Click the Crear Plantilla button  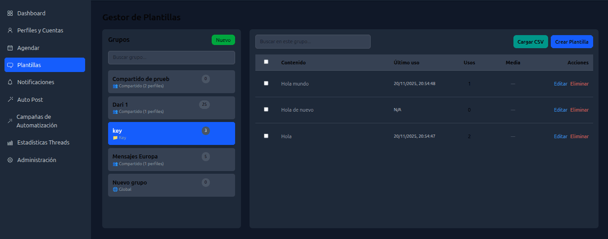[572, 42]
